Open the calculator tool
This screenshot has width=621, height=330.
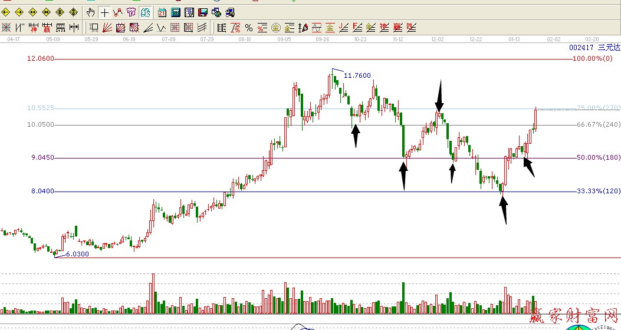tap(175, 12)
